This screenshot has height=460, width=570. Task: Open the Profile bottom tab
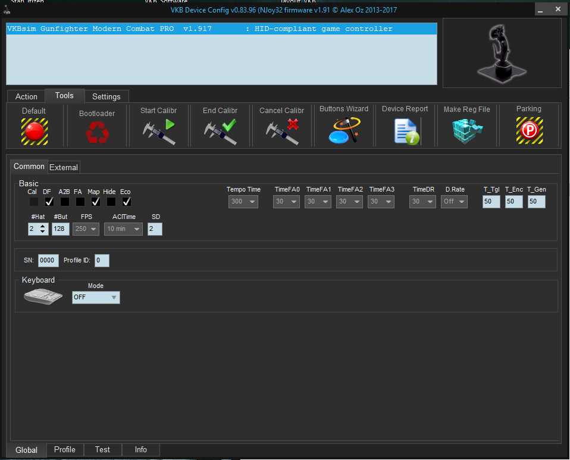coord(65,449)
